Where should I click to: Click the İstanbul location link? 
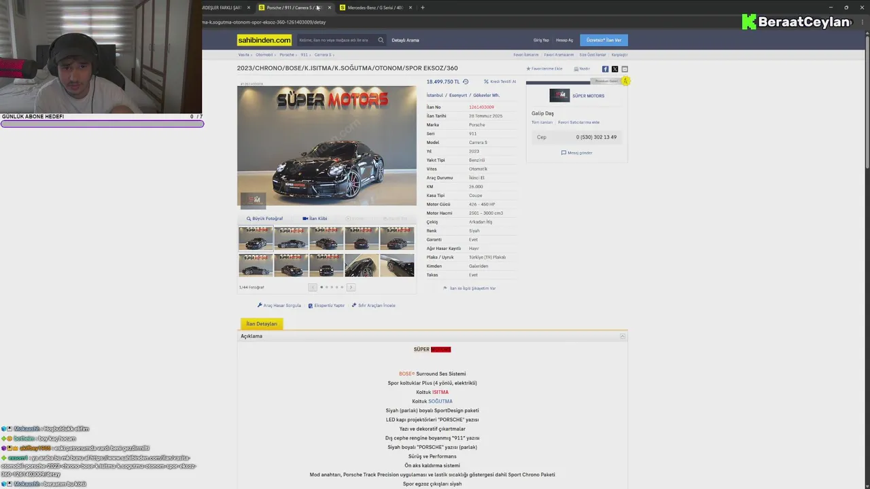pyautogui.click(x=434, y=96)
